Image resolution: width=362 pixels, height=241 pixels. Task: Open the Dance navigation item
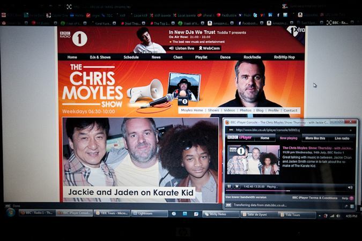(x=225, y=57)
